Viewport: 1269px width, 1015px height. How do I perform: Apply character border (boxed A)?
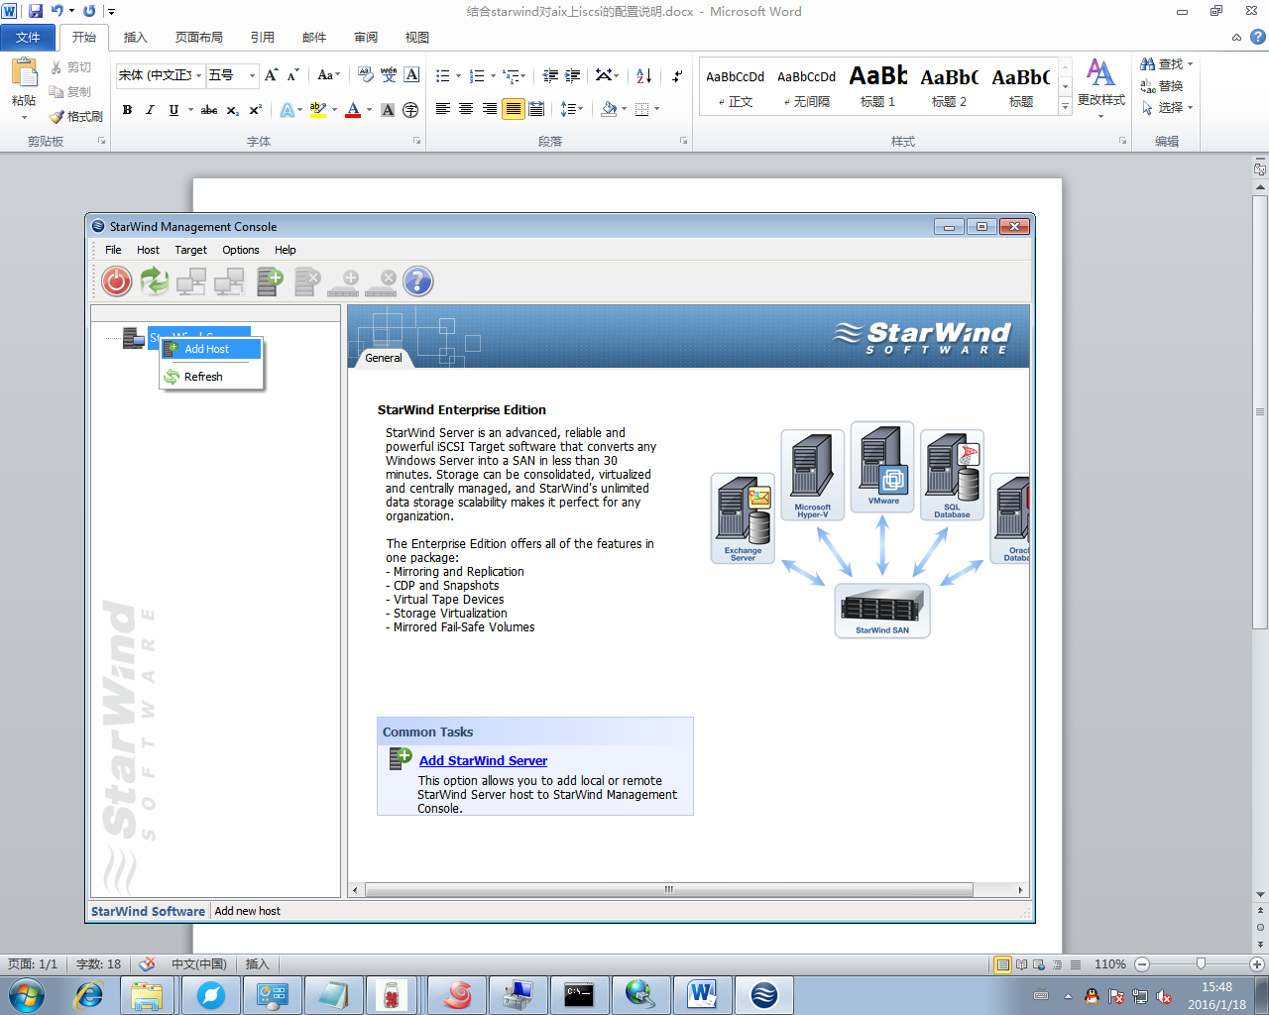click(x=411, y=75)
